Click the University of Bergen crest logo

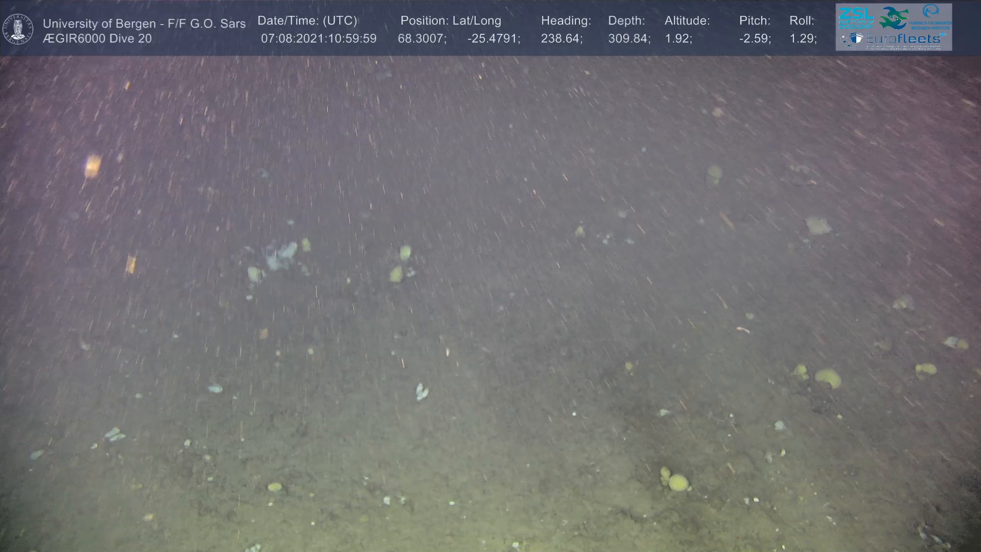(18, 29)
